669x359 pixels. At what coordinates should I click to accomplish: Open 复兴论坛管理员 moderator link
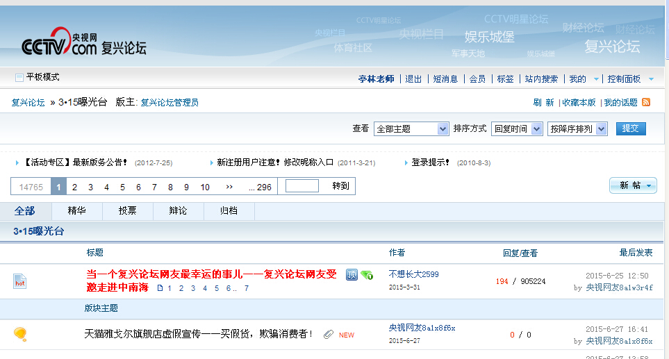pos(170,103)
